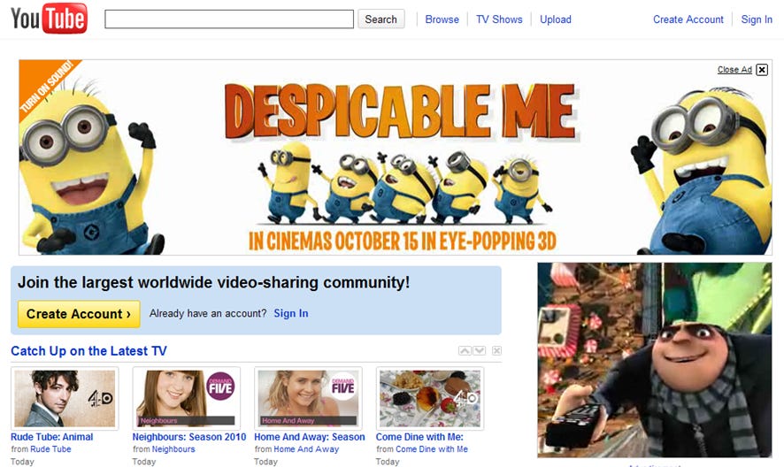Click the Come Dine with Me: title link
Screen dimensions: 784x467
(419, 437)
